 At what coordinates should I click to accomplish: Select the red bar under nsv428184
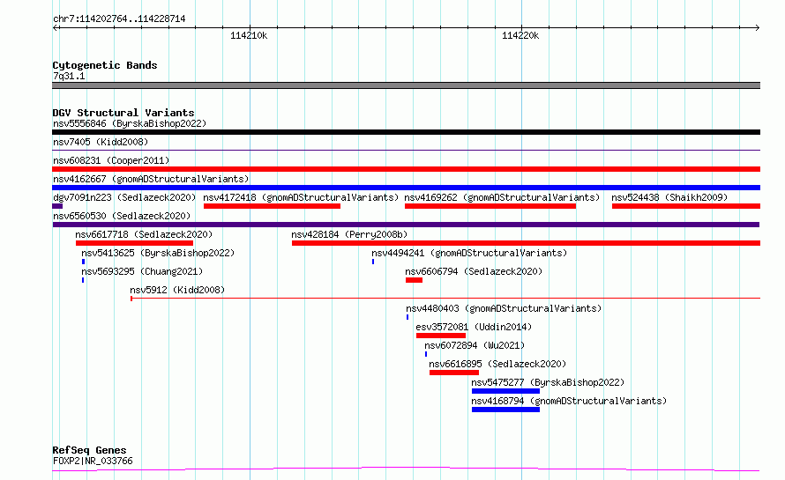pyautogui.click(x=527, y=243)
